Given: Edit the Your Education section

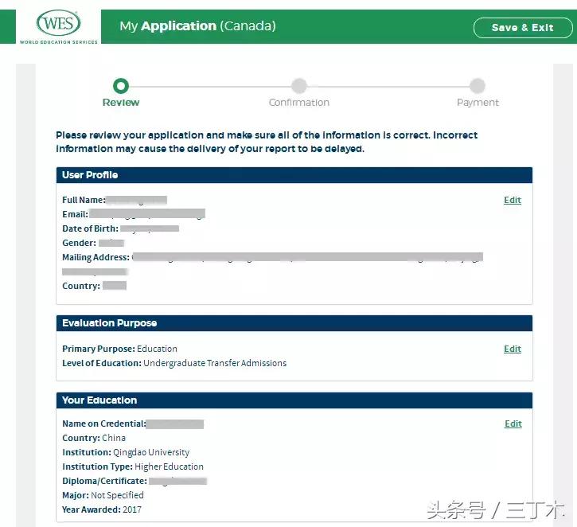Looking at the screenshot, I should pyautogui.click(x=513, y=424).
